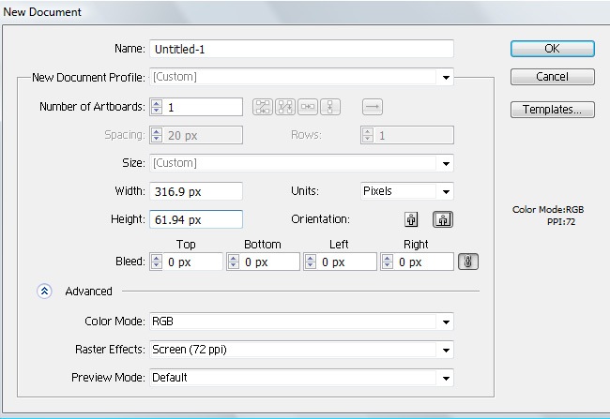This screenshot has height=419, width=610.
Task: Click the Grid by Column artboard icon
Action: click(x=285, y=107)
